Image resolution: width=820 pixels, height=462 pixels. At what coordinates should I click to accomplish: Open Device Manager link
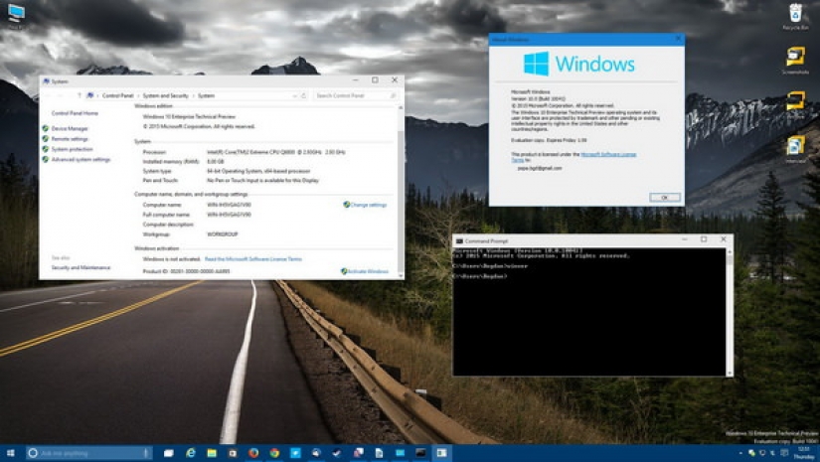[x=70, y=129]
